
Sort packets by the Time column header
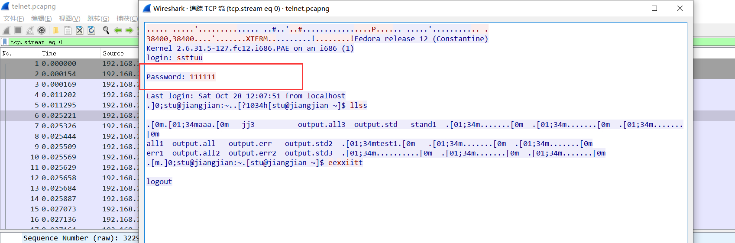tap(49, 53)
